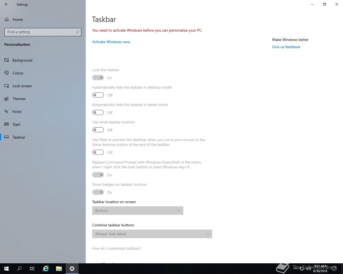
Task: Click the Fonts icon in sidebar
Action: click(x=7, y=112)
